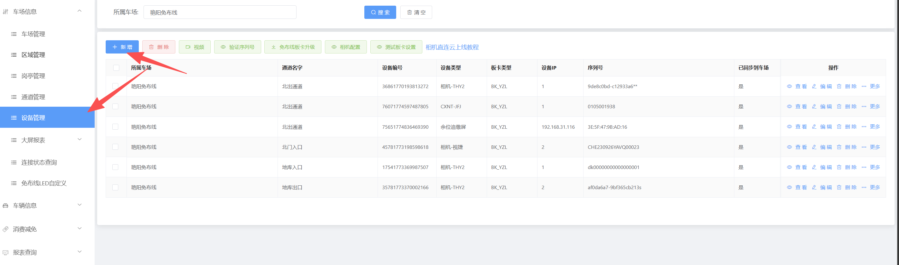Open 更多 for 相机-视捷 row

871,147
